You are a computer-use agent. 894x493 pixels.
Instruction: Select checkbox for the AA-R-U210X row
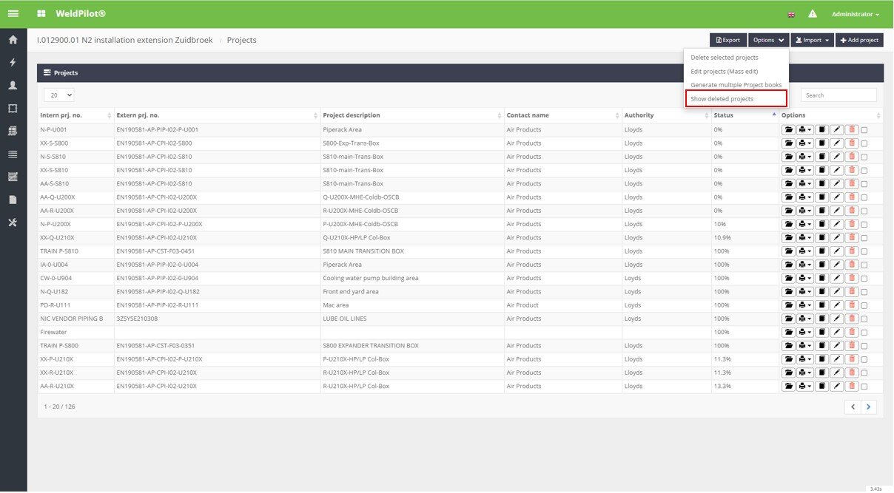(864, 387)
